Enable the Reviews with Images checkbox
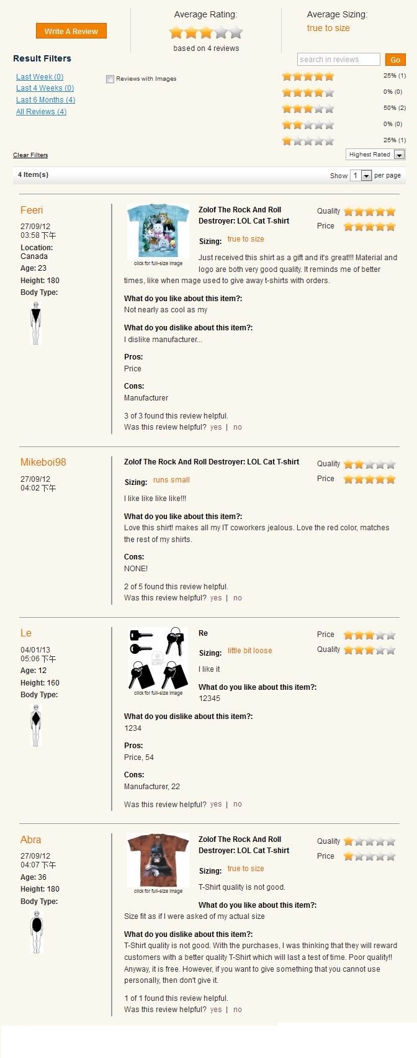The width and height of the screenshot is (417, 1058). [110, 79]
